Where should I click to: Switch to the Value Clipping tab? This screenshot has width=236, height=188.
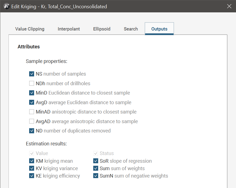(30, 29)
